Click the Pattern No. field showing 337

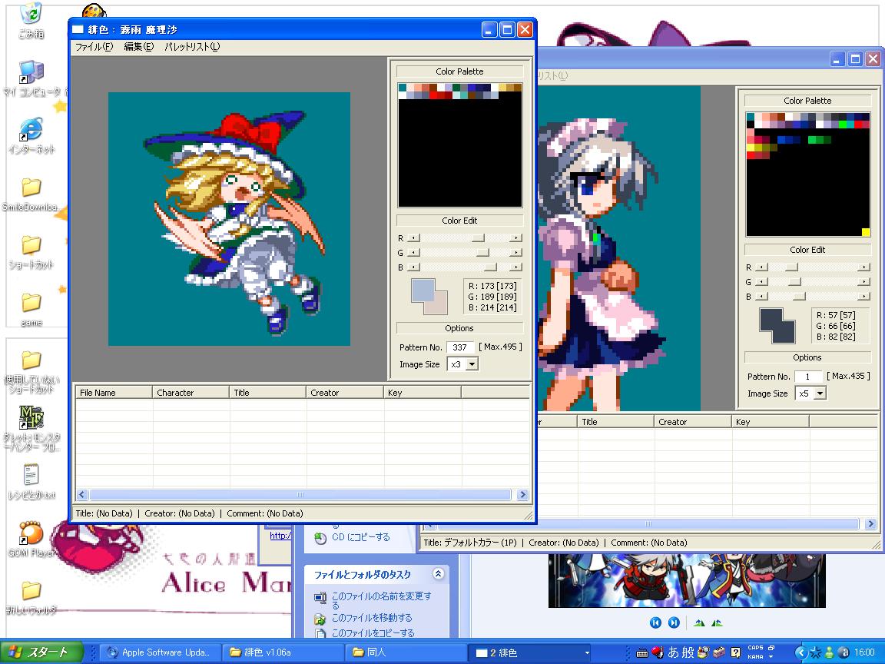pyautogui.click(x=460, y=347)
